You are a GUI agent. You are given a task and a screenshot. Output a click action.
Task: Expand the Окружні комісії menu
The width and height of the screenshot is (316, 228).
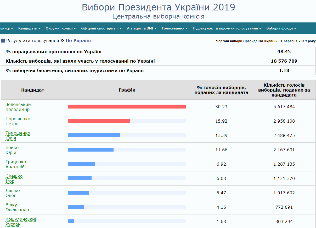(x=61, y=28)
